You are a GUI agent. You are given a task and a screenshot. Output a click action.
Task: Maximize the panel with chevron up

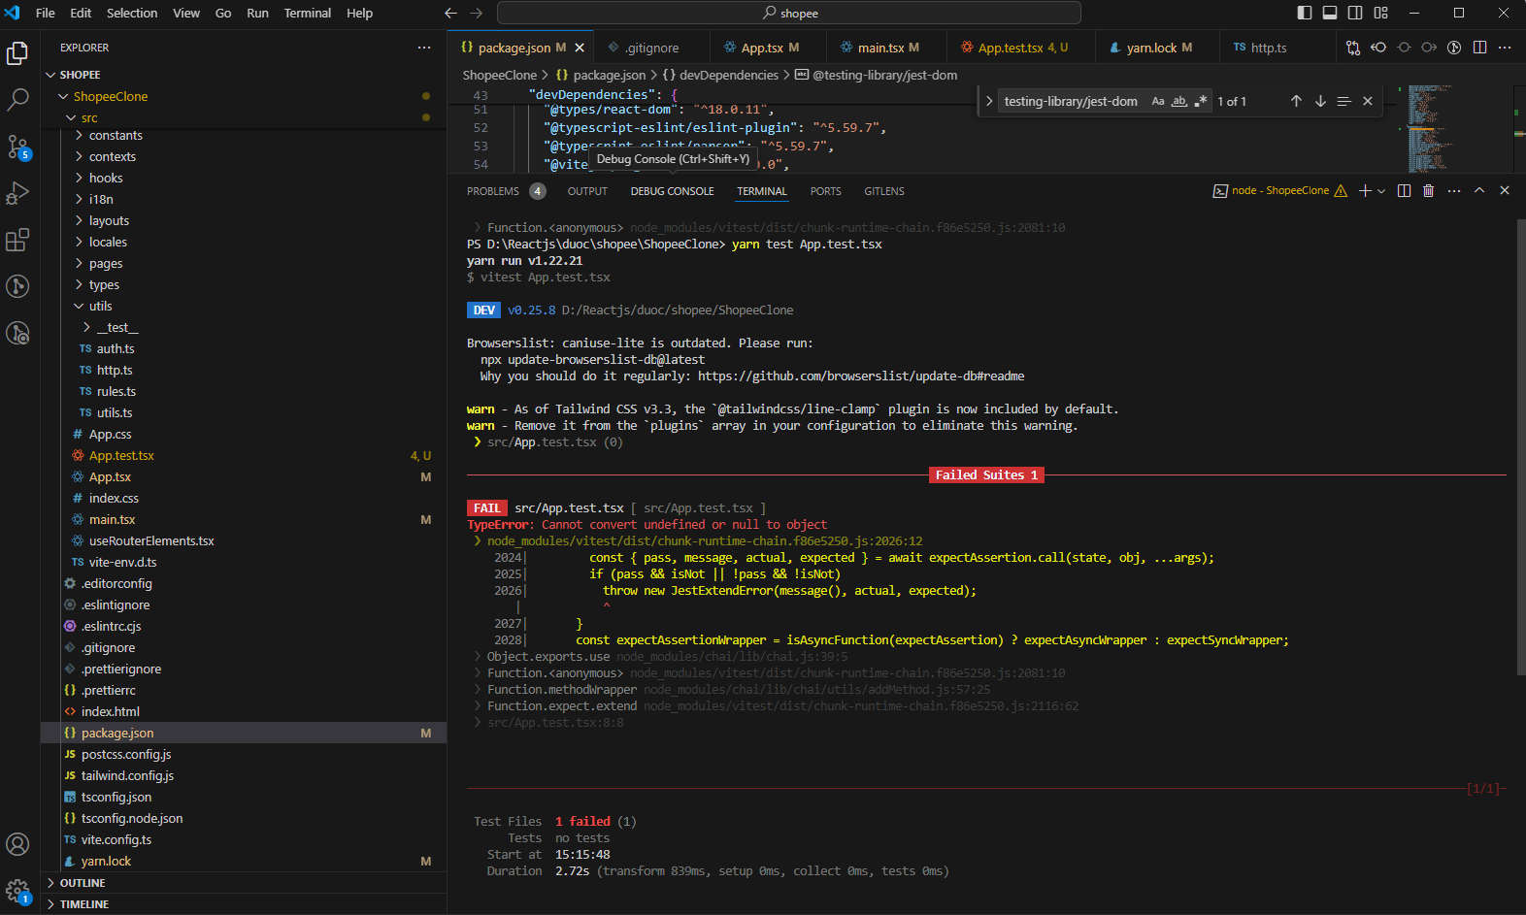1479,190
